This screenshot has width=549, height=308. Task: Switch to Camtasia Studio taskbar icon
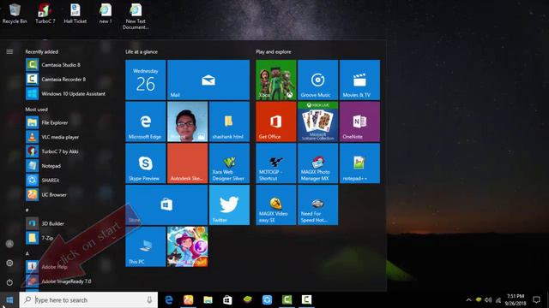point(287,299)
